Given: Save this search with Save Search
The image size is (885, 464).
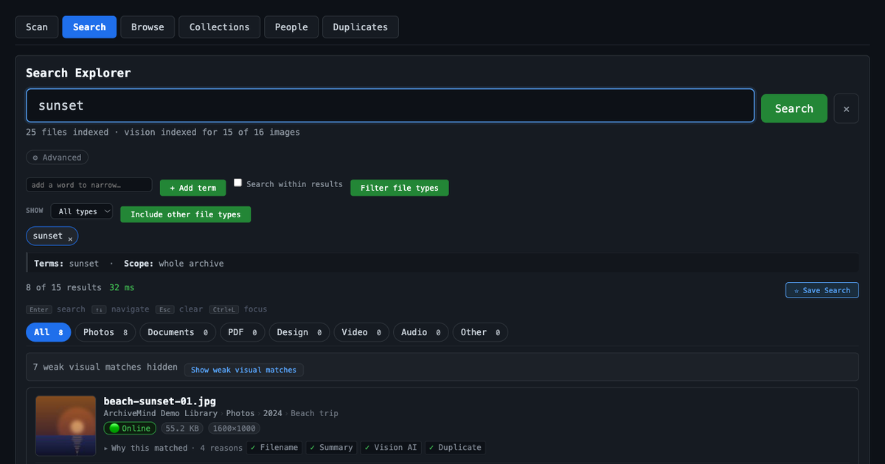Looking at the screenshot, I should pos(822,290).
